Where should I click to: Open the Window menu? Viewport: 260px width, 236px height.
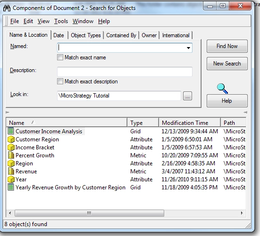point(83,21)
